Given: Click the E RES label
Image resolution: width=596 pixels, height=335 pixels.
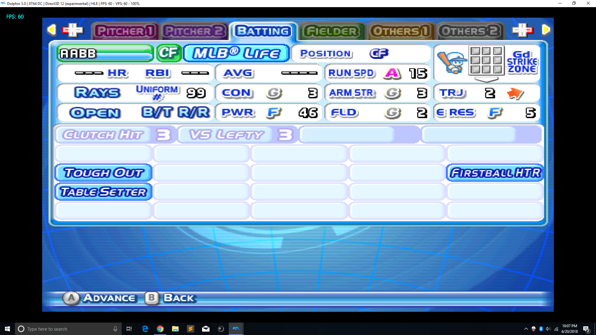Looking at the screenshot, I should coord(455,113).
